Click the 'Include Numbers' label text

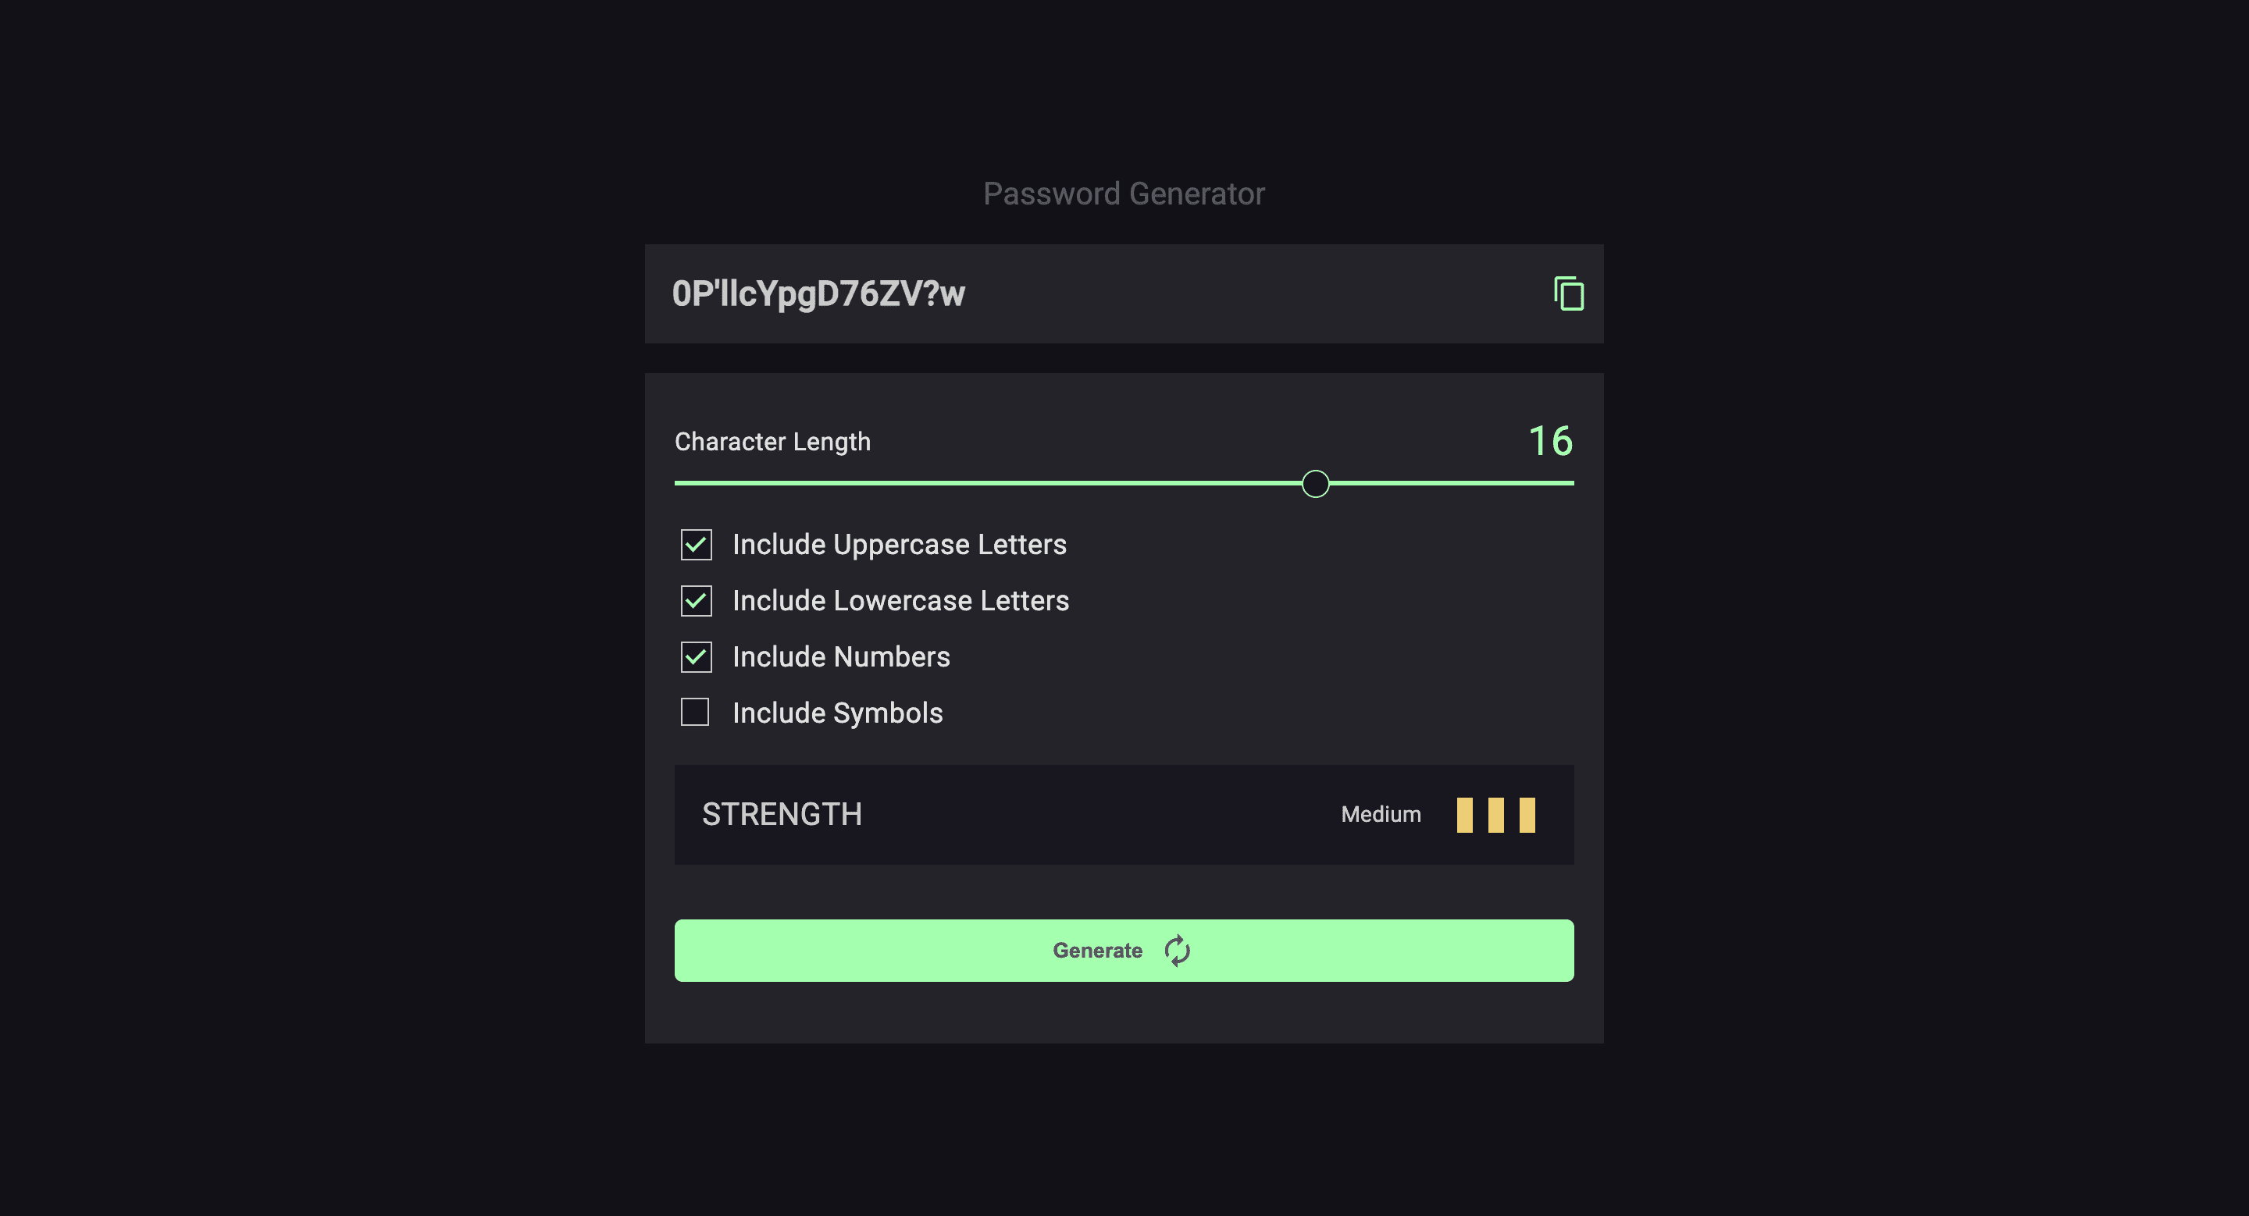click(841, 657)
